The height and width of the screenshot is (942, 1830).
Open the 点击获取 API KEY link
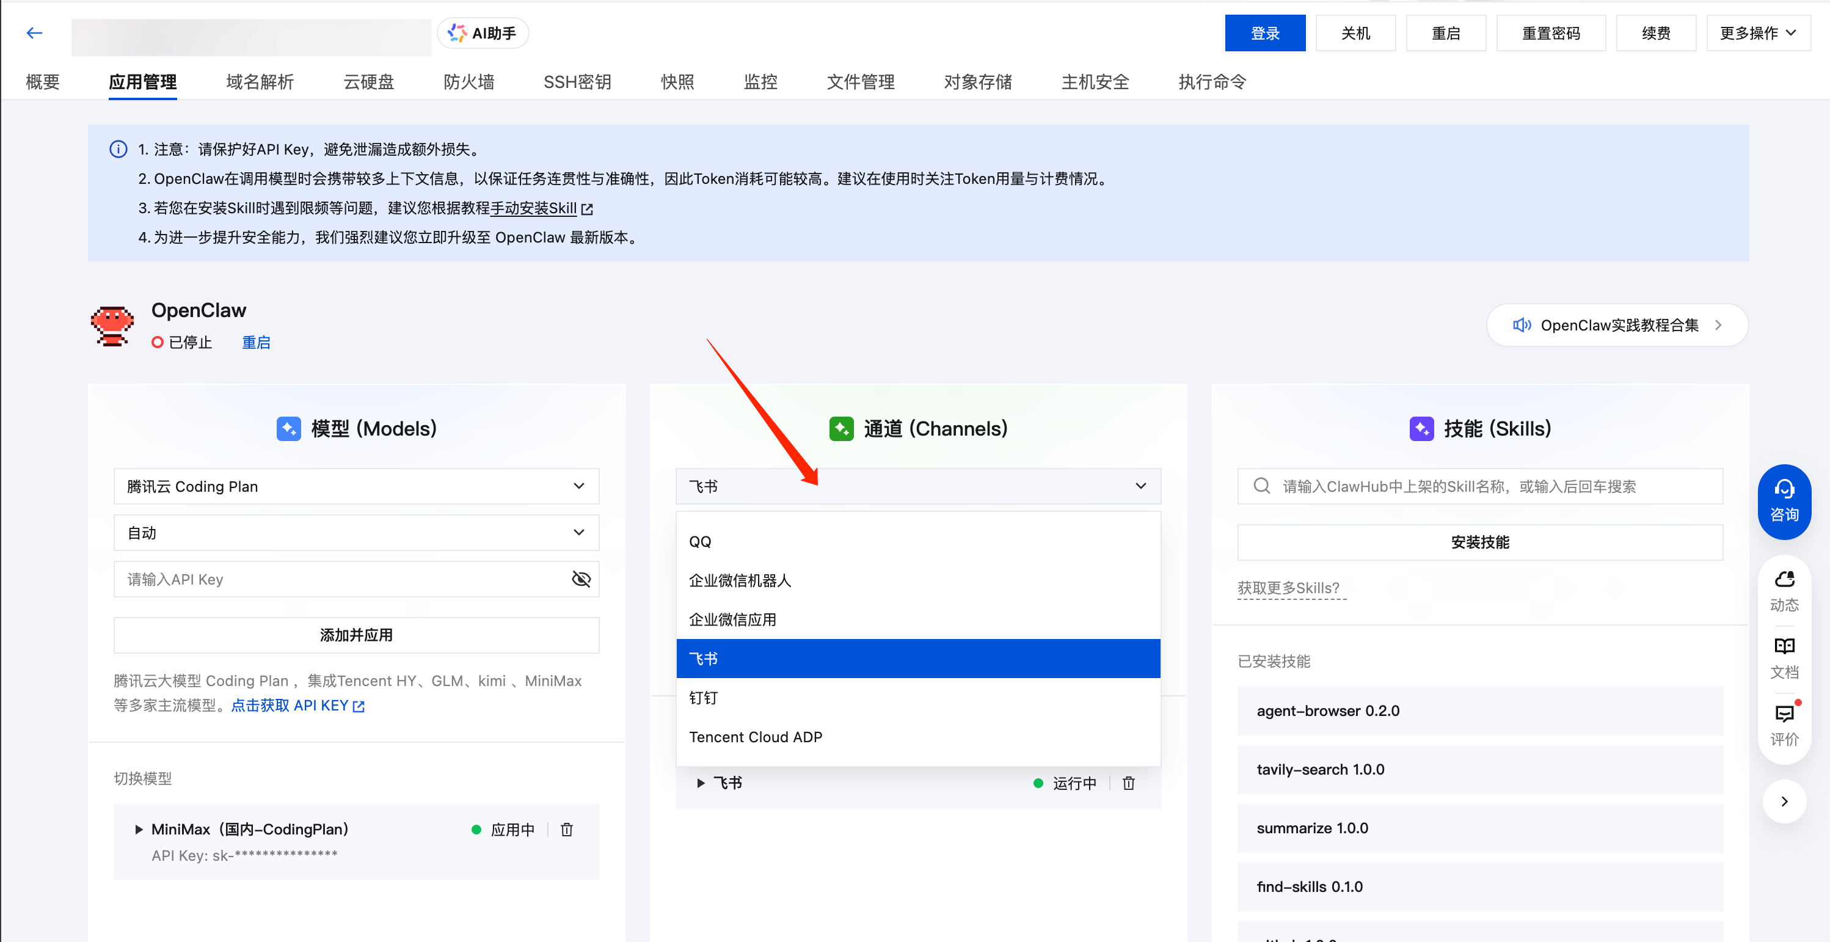pyautogui.click(x=297, y=706)
